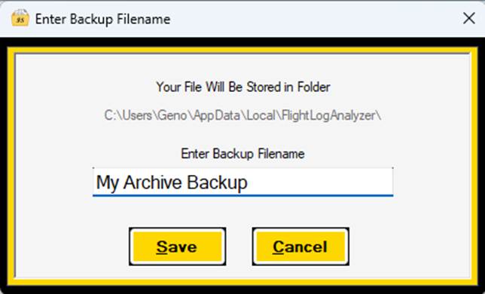Click 'Geno' in the folder path
The image size is (485, 294).
coord(172,116)
